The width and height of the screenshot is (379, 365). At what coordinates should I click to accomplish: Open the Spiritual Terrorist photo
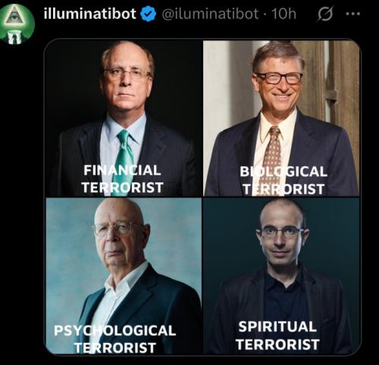pos(281,276)
